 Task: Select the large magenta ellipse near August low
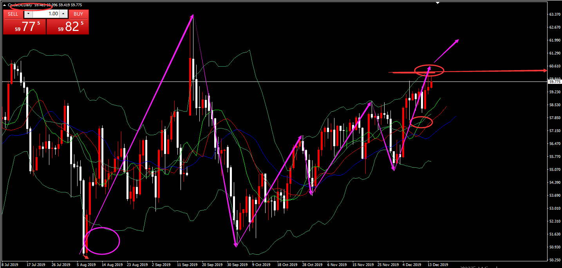(101, 241)
